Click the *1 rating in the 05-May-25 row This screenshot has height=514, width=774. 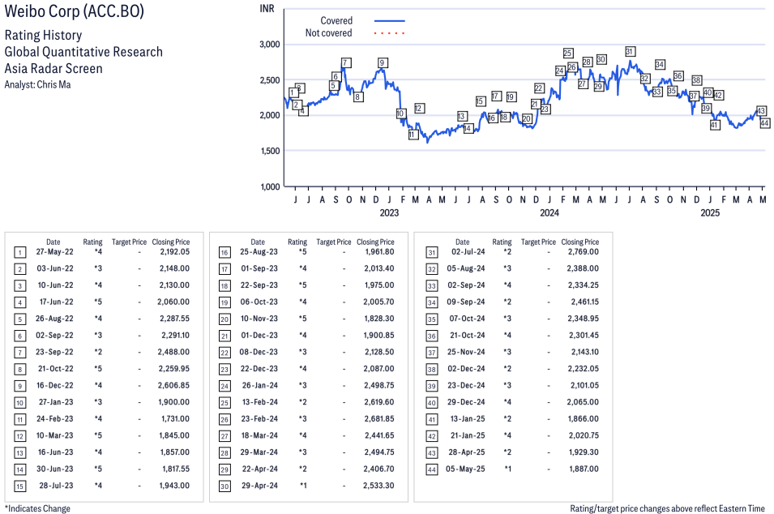507,469
